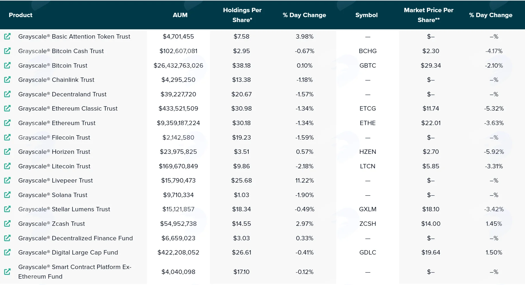Open Grayscale Bitcoin Cash Trust link
525x285 pixels.
[61, 51]
